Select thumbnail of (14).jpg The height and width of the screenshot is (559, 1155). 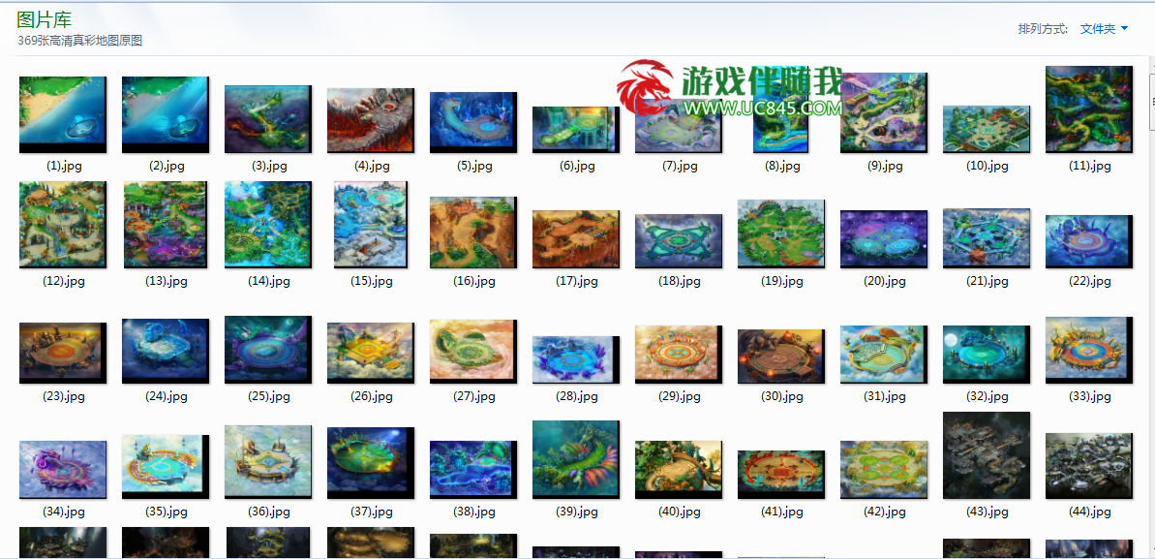[x=268, y=224]
